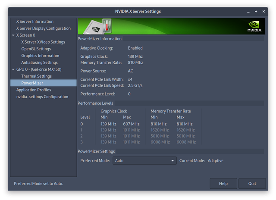Viewport: 276px width, 200px height.
Task: Click level 1 graphics max '1911 MHz'
Action: 131,130
